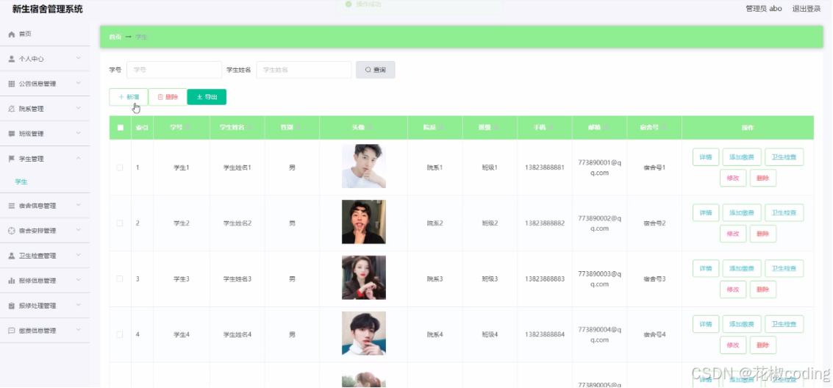Toggle the select-all checkbox in table header

(120, 128)
